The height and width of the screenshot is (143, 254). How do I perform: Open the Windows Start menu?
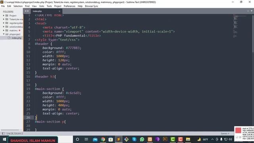click(4, 139)
